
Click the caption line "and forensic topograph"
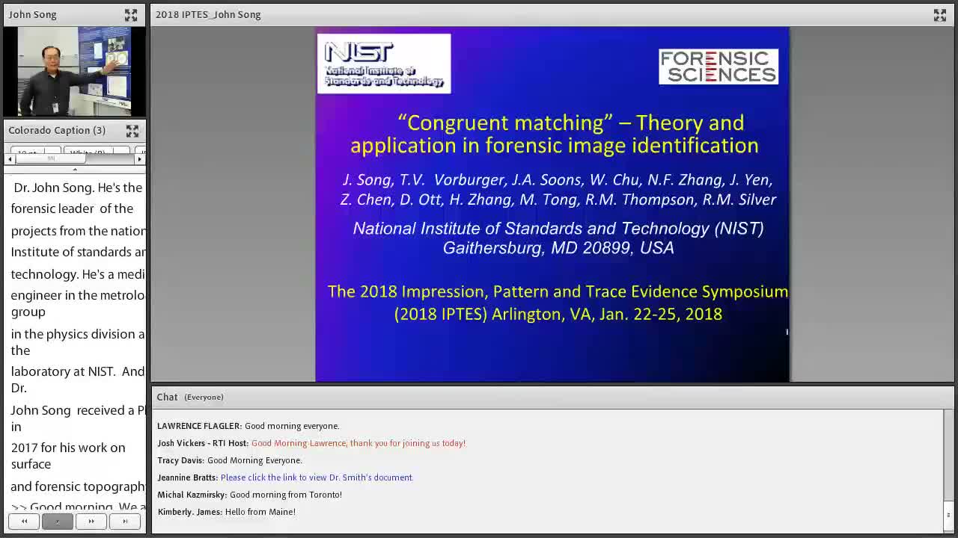click(78, 486)
